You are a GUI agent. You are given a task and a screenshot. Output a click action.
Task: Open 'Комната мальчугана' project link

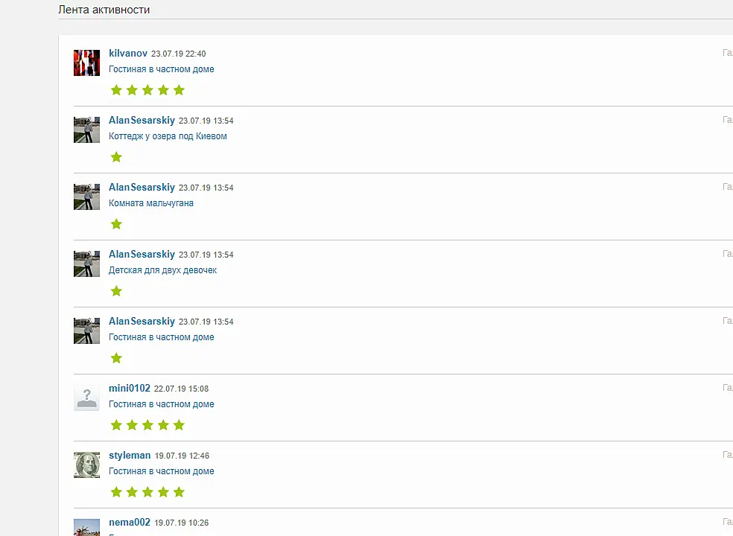coord(151,202)
